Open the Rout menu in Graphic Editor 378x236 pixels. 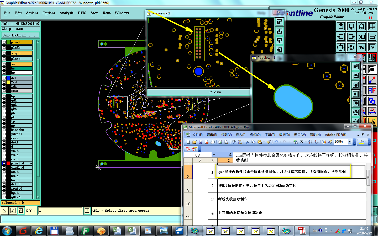(x=107, y=13)
